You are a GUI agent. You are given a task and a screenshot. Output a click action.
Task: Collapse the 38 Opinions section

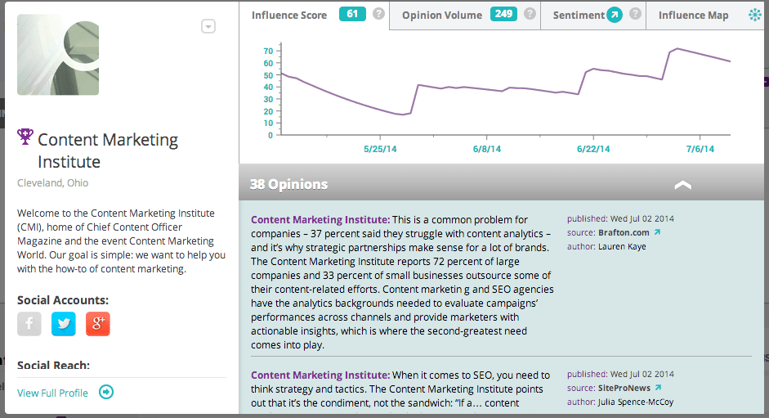point(682,185)
